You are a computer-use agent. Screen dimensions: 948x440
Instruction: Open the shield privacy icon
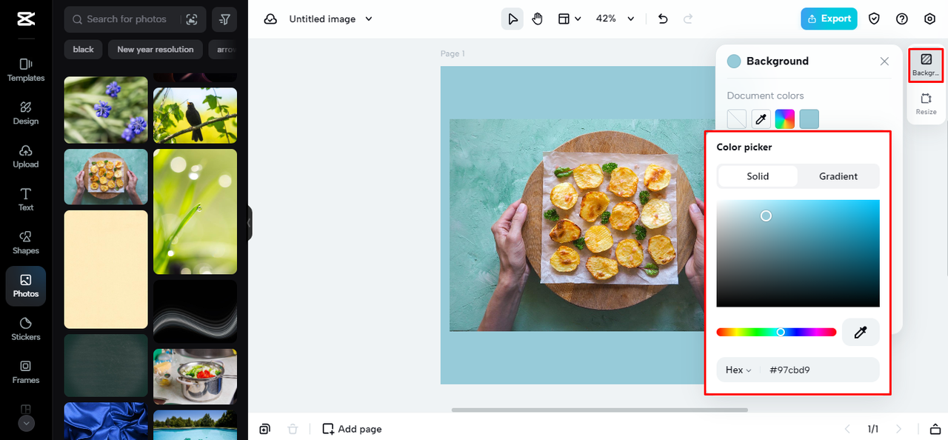(875, 19)
